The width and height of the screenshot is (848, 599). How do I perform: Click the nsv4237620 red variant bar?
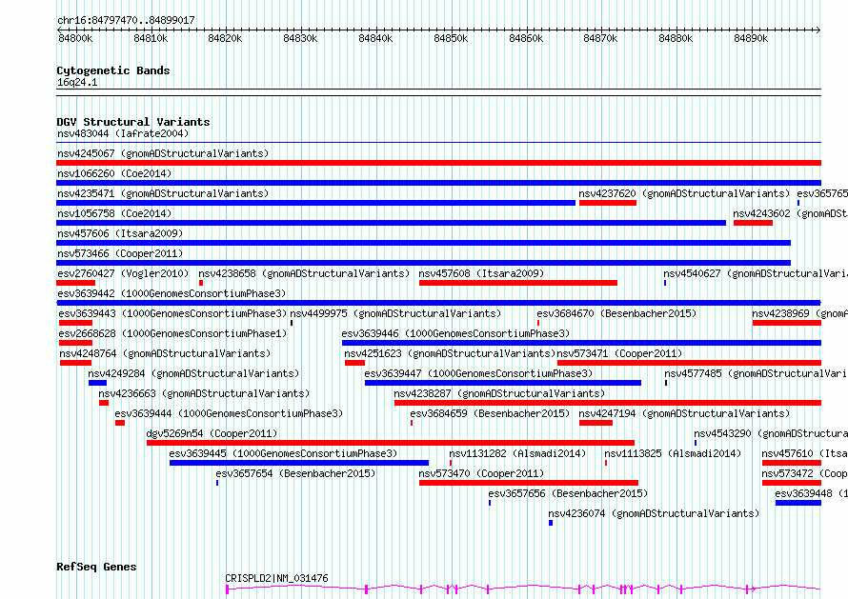point(608,203)
